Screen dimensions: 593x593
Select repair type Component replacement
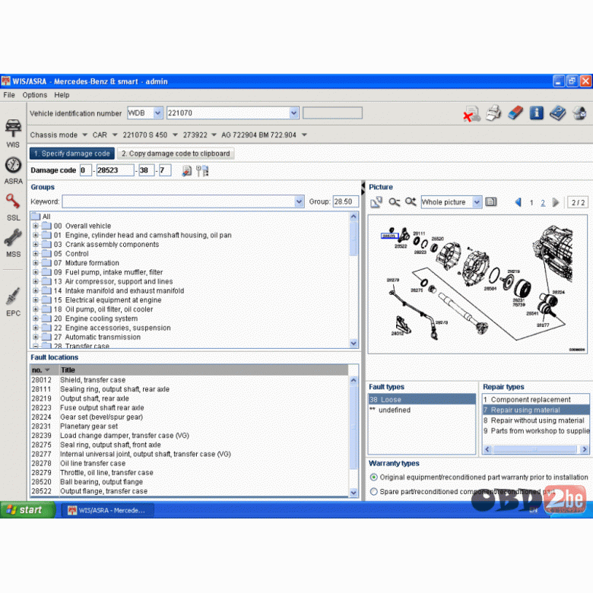click(x=535, y=400)
